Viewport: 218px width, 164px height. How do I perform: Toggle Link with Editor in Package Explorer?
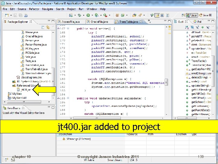pyautogui.click(x=48, y=27)
